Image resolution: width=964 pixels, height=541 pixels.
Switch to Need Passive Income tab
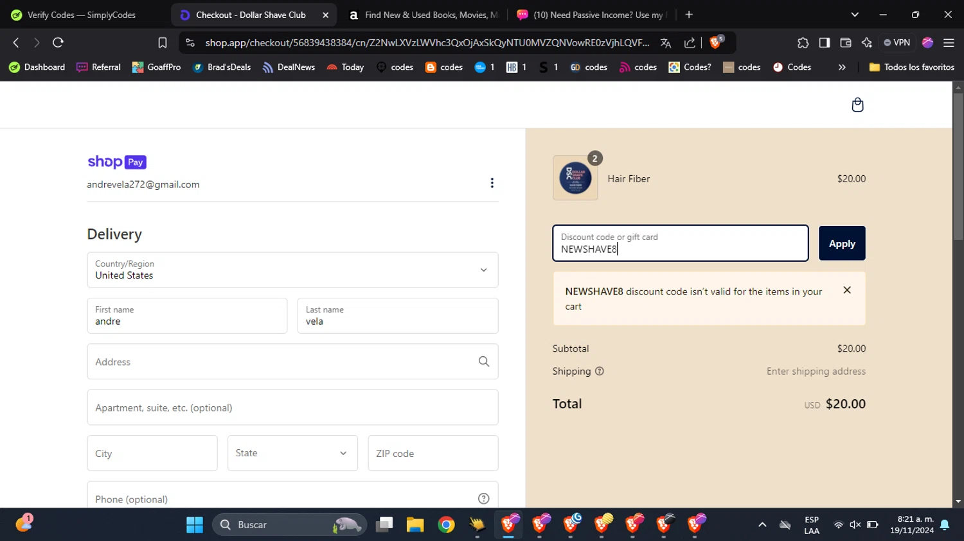[x=592, y=15]
